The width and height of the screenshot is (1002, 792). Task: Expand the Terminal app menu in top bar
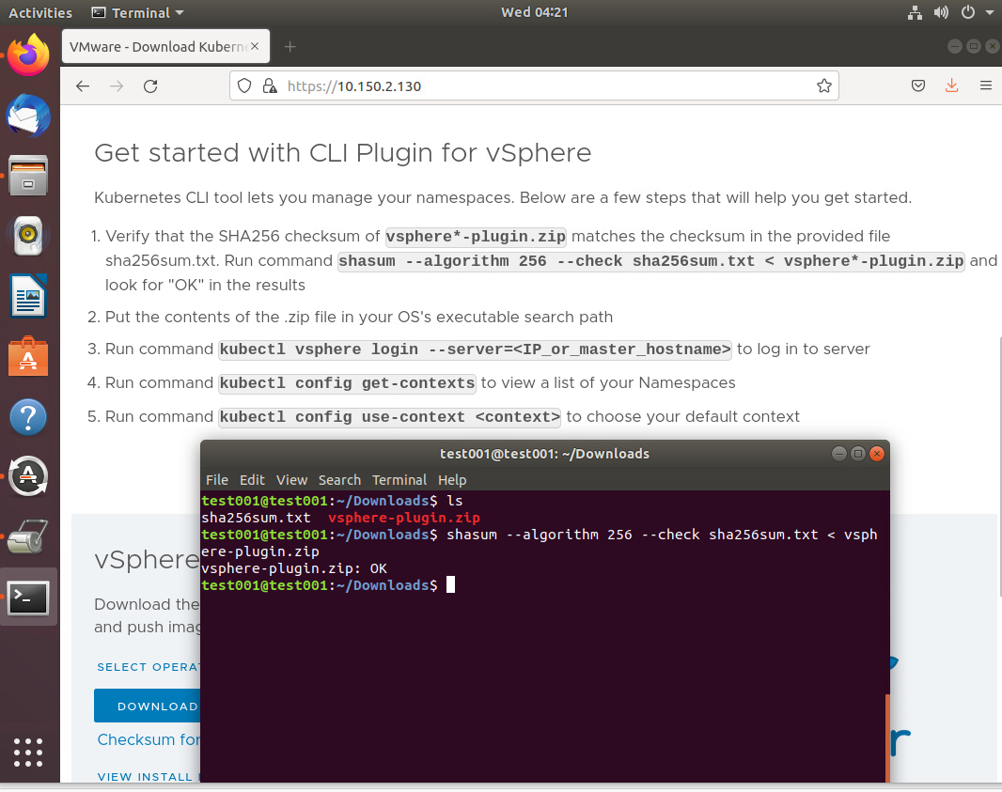click(x=137, y=13)
